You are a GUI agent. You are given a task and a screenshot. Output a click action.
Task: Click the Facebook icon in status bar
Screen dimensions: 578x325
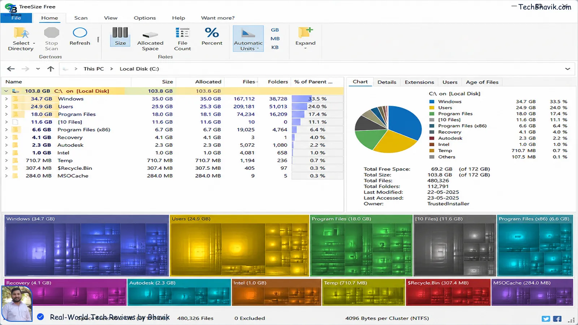(x=557, y=319)
